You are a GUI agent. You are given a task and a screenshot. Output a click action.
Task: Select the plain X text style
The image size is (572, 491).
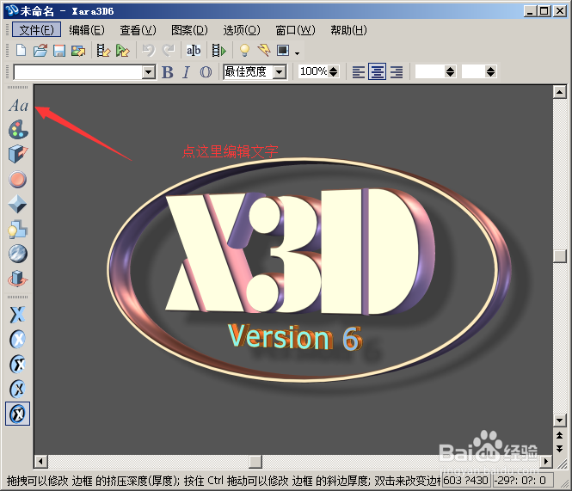pyautogui.click(x=17, y=315)
